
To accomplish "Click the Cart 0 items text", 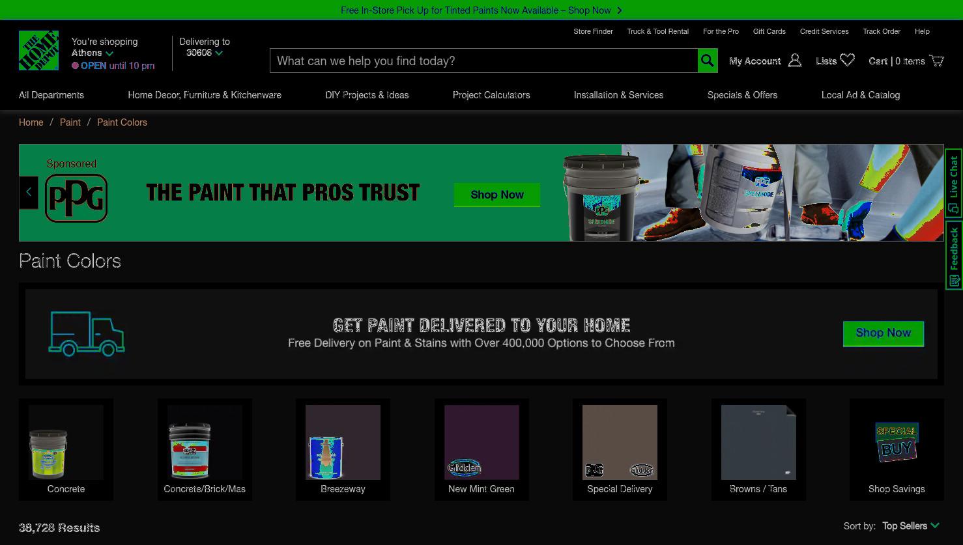I will pyautogui.click(x=897, y=61).
